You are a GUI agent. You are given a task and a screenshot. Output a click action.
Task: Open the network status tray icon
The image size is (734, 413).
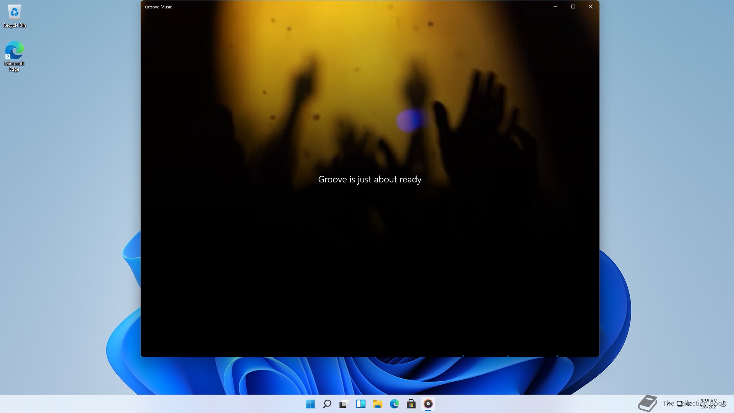point(680,404)
